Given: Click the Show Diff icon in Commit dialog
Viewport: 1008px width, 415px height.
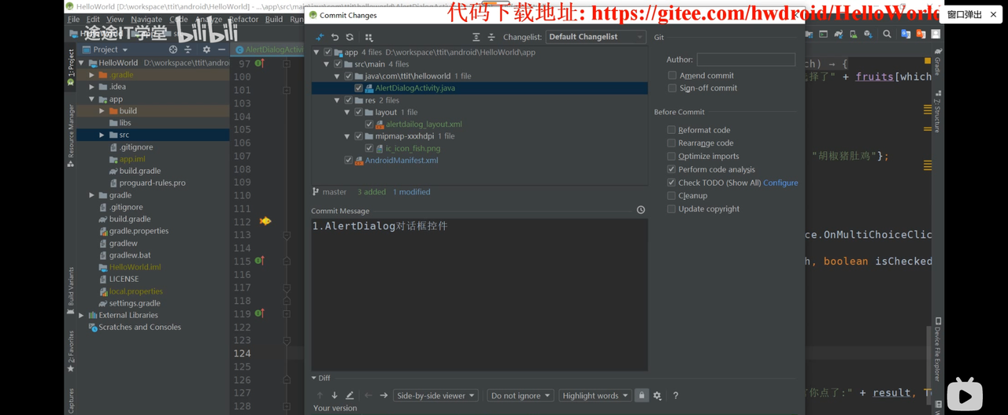Looking at the screenshot, I should point(319,37).
